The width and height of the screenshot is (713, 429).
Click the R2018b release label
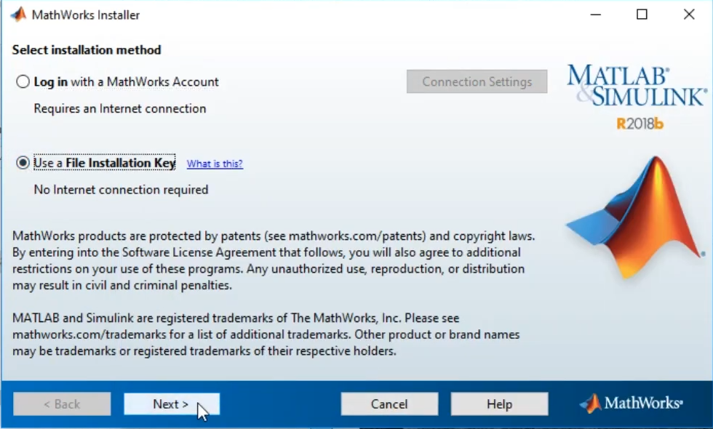click(640, 124)
